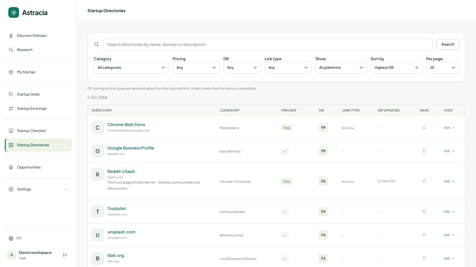Open Startup Exchange
Viewport: 476px width, 267px height.
coord(38,109)
